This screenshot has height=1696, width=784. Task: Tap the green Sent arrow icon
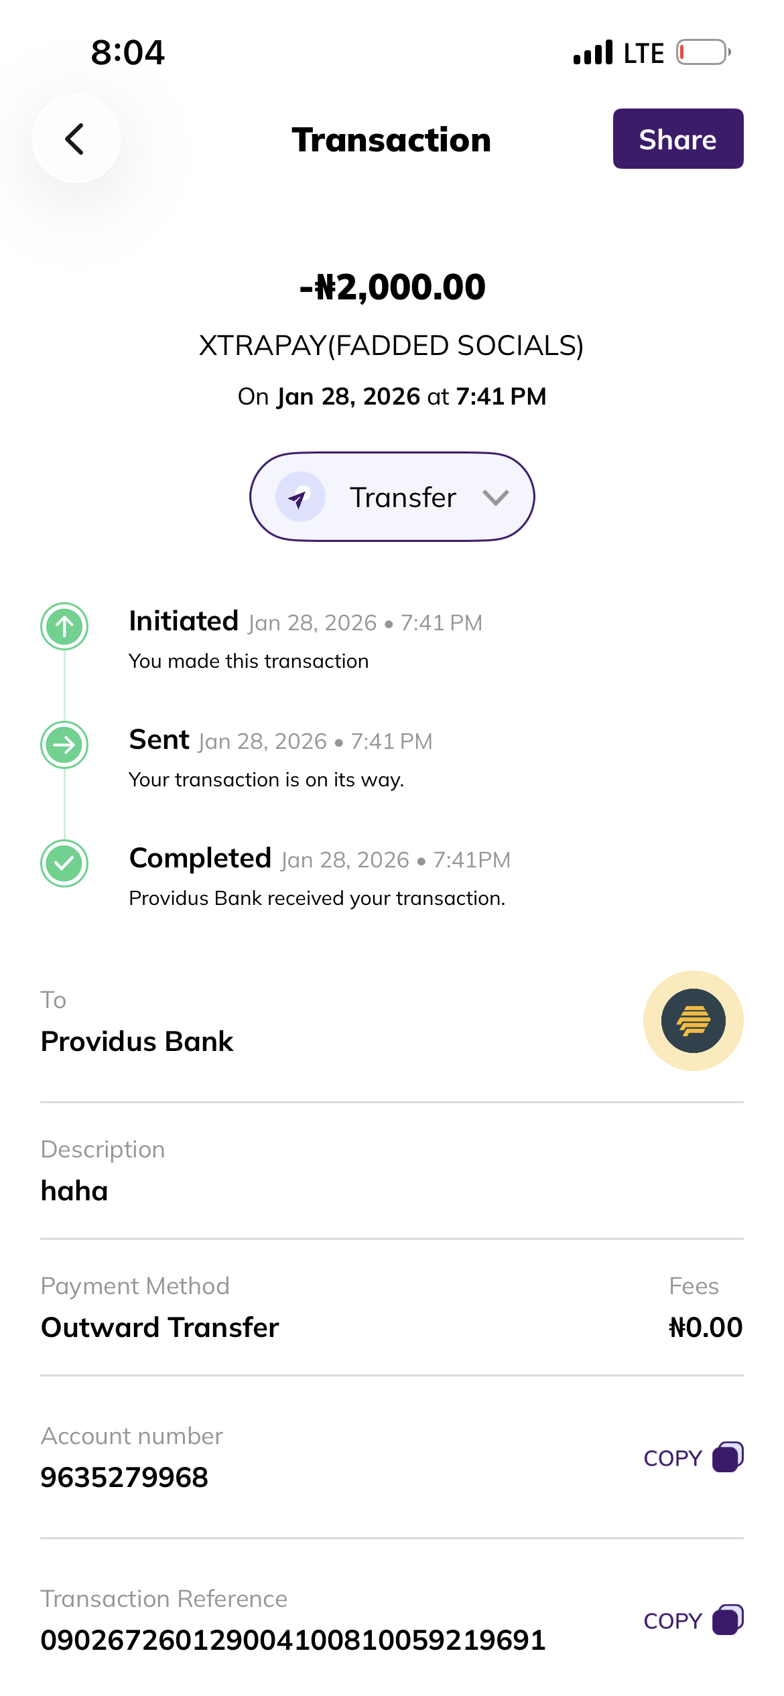(64, 745)
